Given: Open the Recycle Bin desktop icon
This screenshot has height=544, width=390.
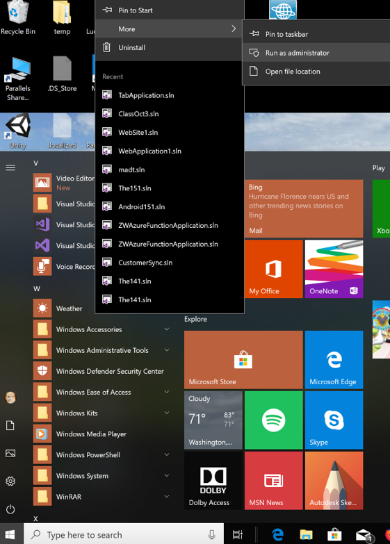Looking at the screenshot, I should click(x=17, y=18).
